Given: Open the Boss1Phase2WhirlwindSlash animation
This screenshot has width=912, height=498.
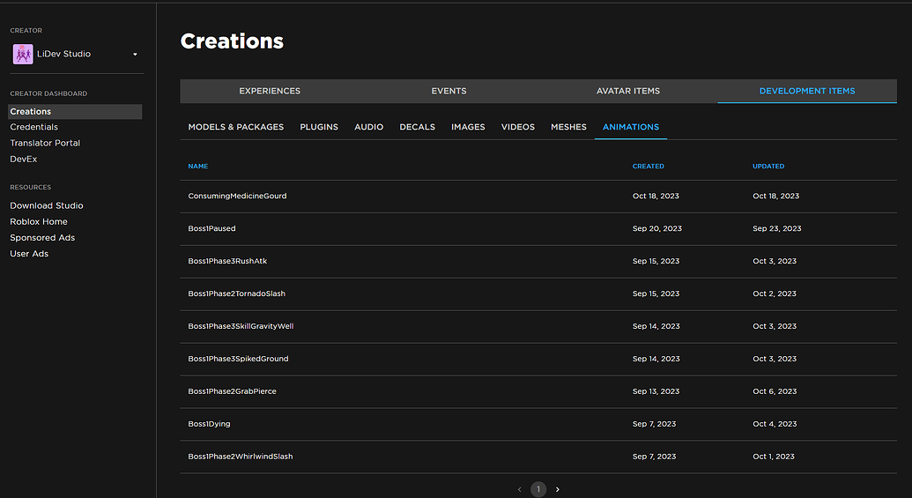Looking at the screenshot, I should pos(538,457).
